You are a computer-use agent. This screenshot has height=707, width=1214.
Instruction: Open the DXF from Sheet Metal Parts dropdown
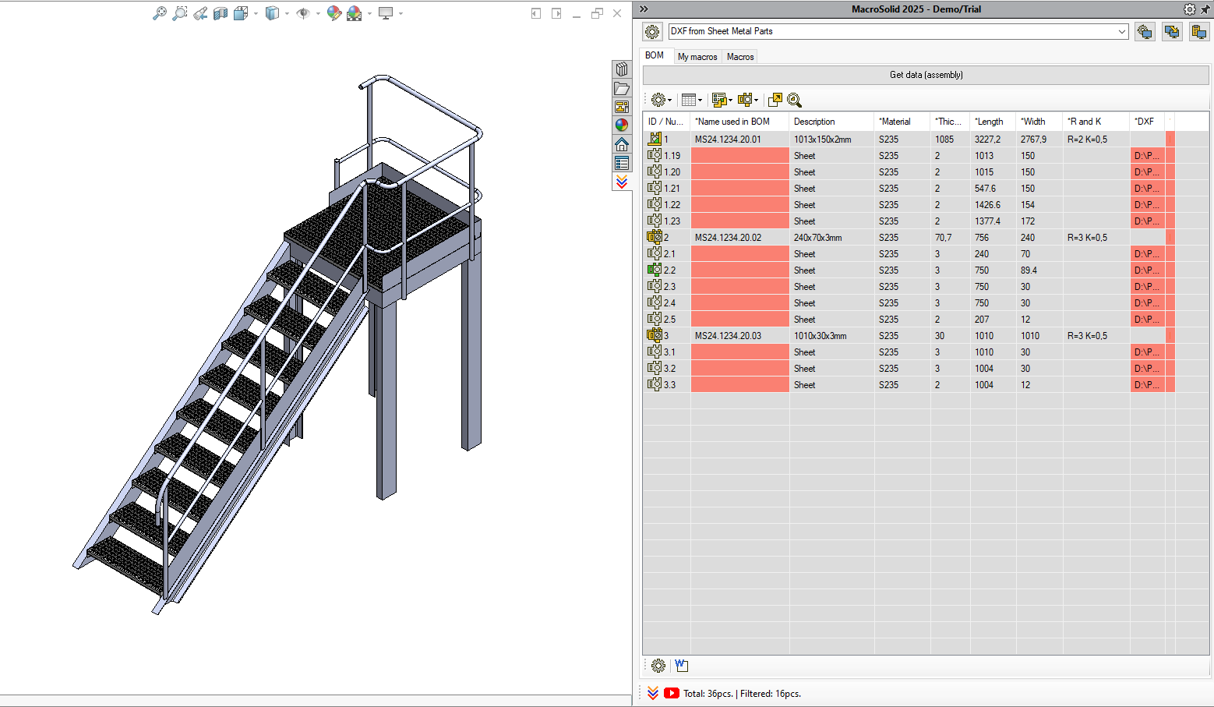coord(898,31)
